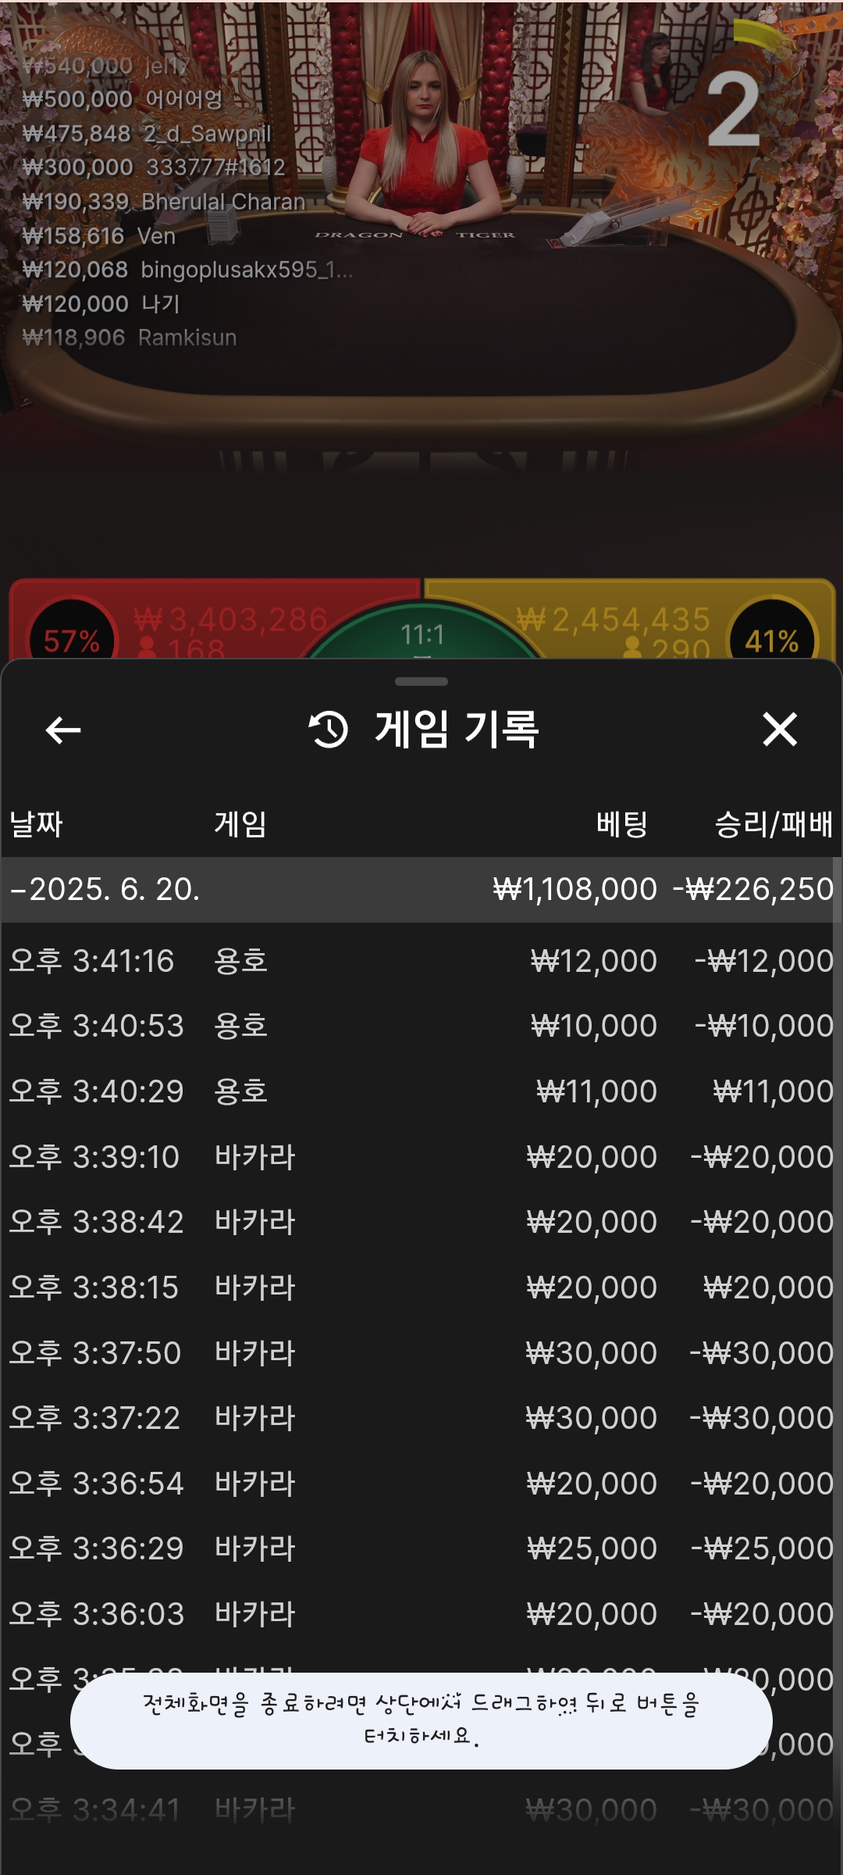Open the 오후 3:41:16 용호 record
Viewport: 843px width, 1875px height.
click(421, 961)
